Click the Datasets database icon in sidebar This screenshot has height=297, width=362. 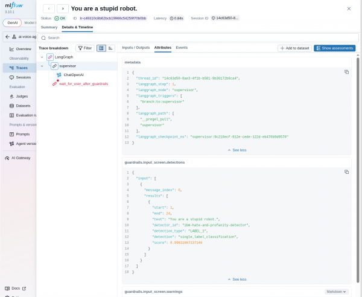[x=11, y=106]
